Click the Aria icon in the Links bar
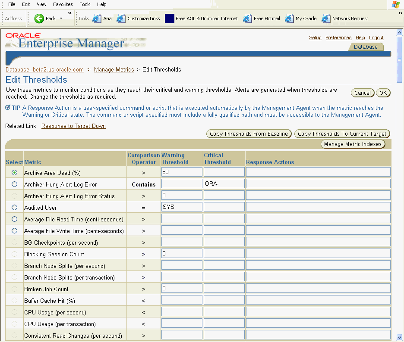The image size is (404, 342). click(97, 18)
